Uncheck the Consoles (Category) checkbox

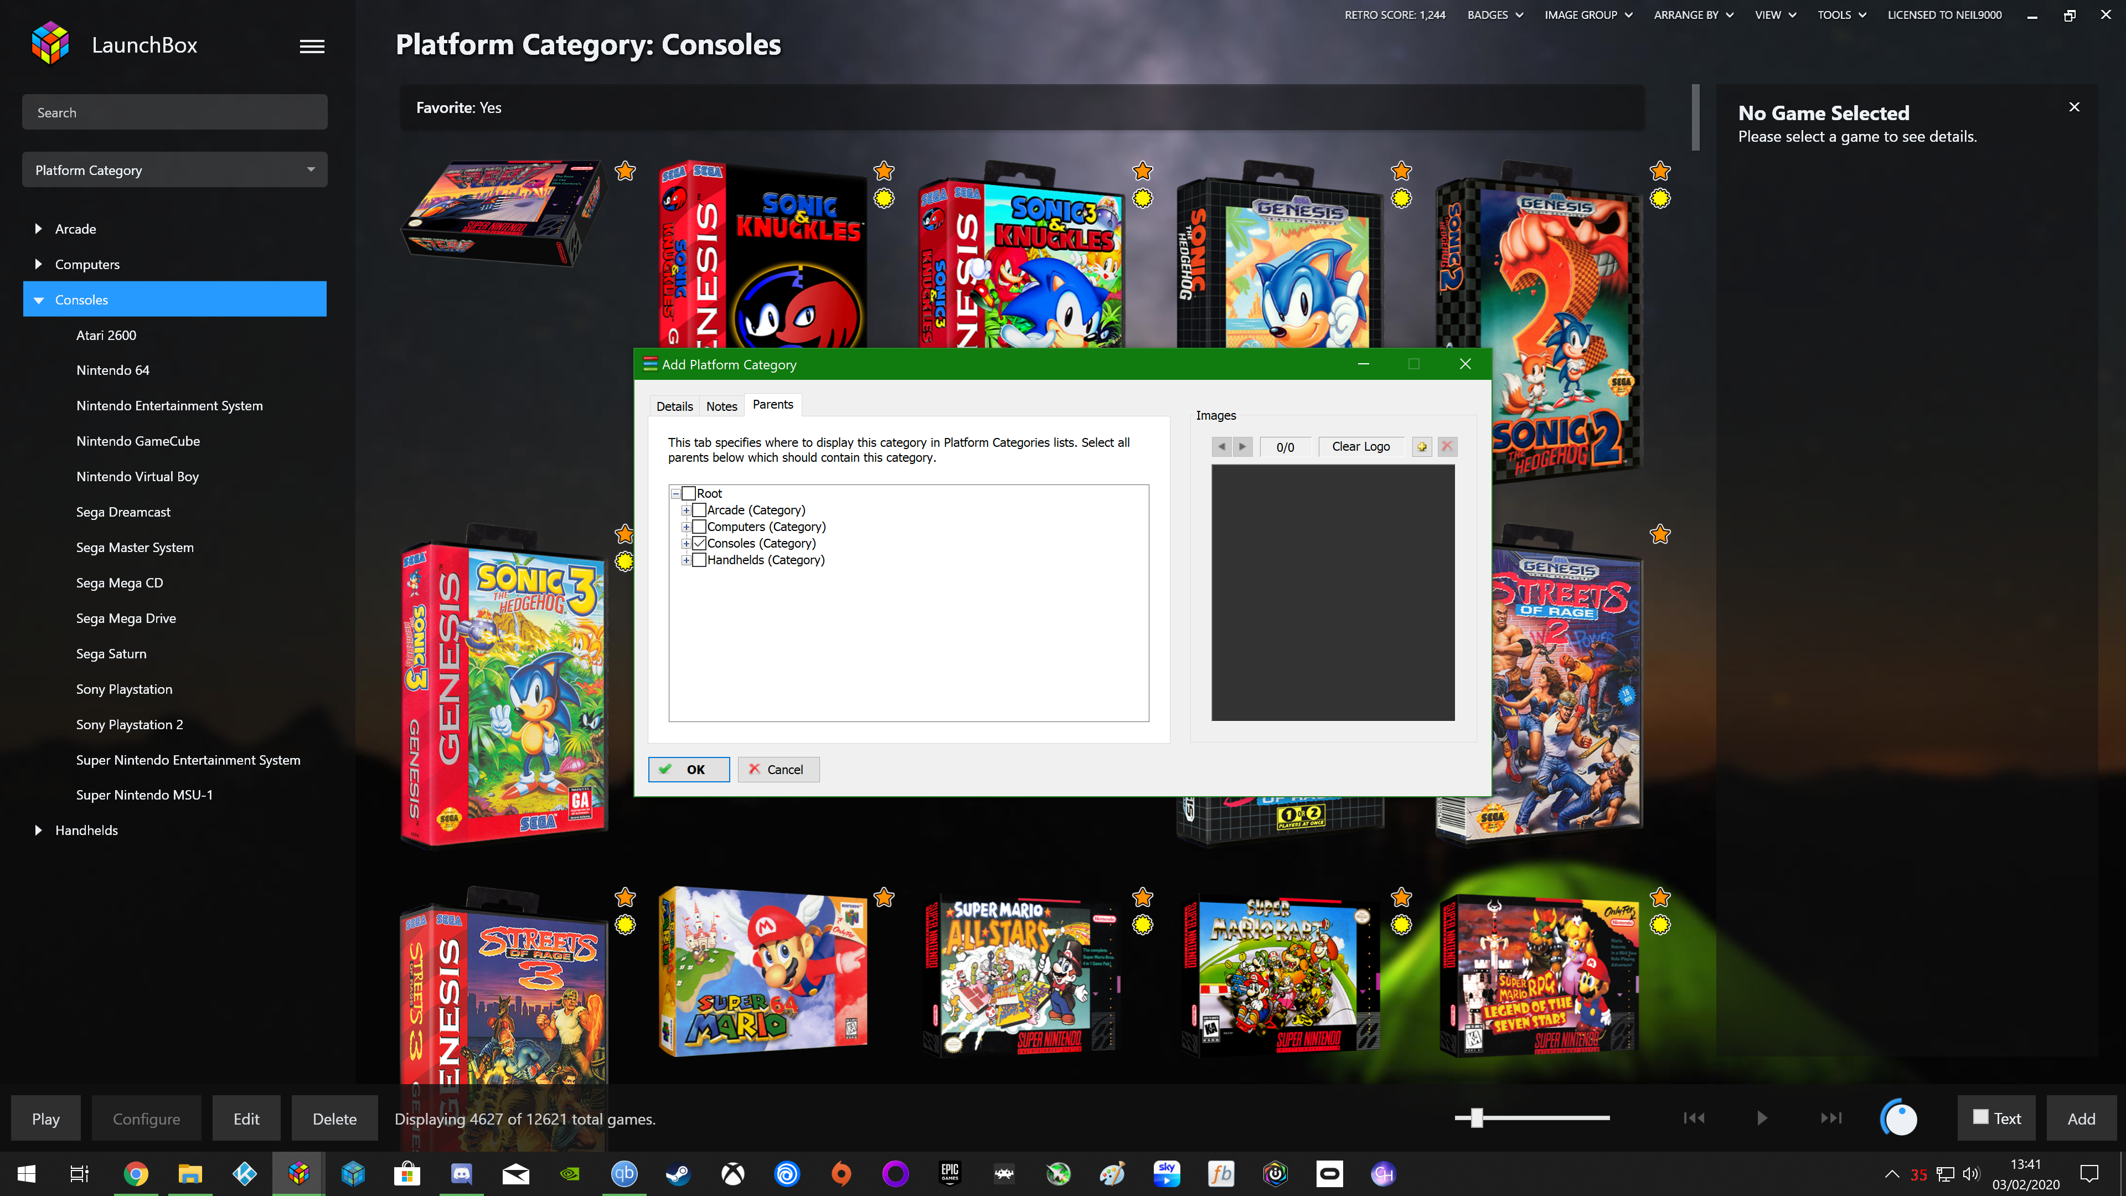tap(699, 543)
